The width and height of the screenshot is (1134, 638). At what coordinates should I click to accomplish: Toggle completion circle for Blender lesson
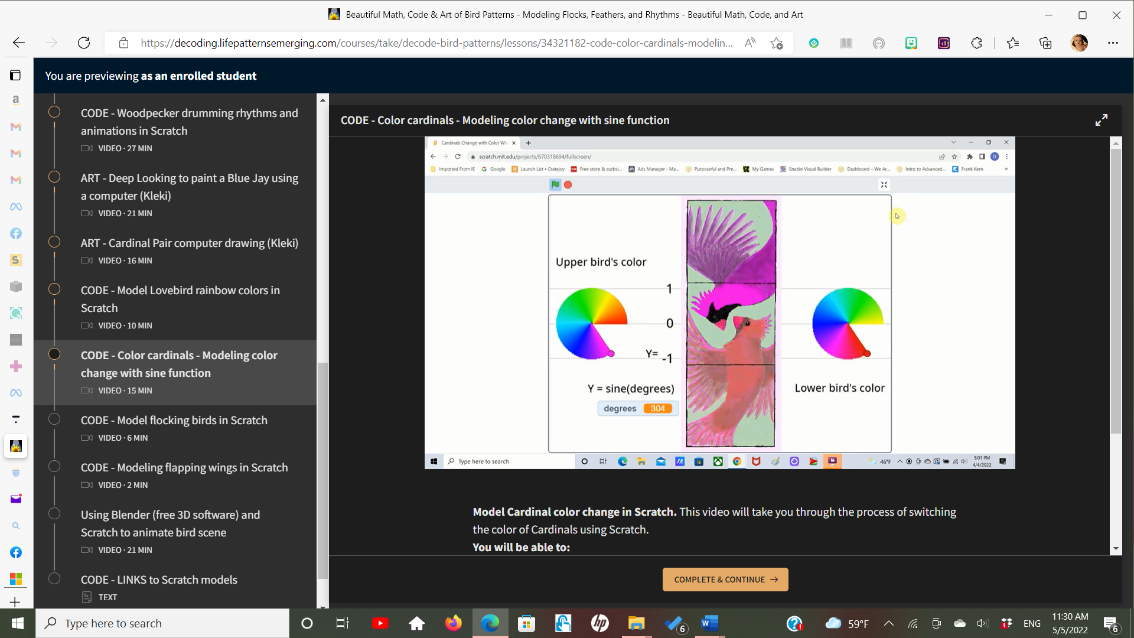pos(54,513)
